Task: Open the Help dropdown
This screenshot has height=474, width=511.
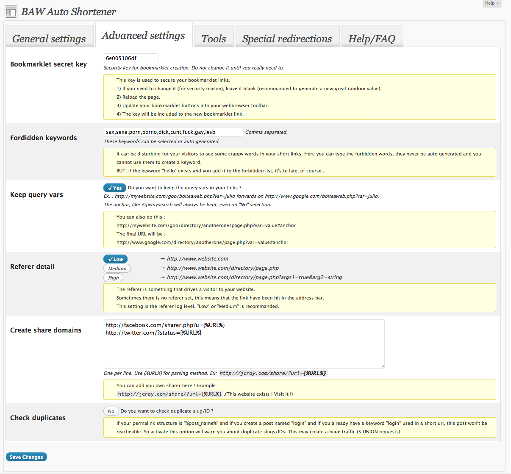Action: 492,3
